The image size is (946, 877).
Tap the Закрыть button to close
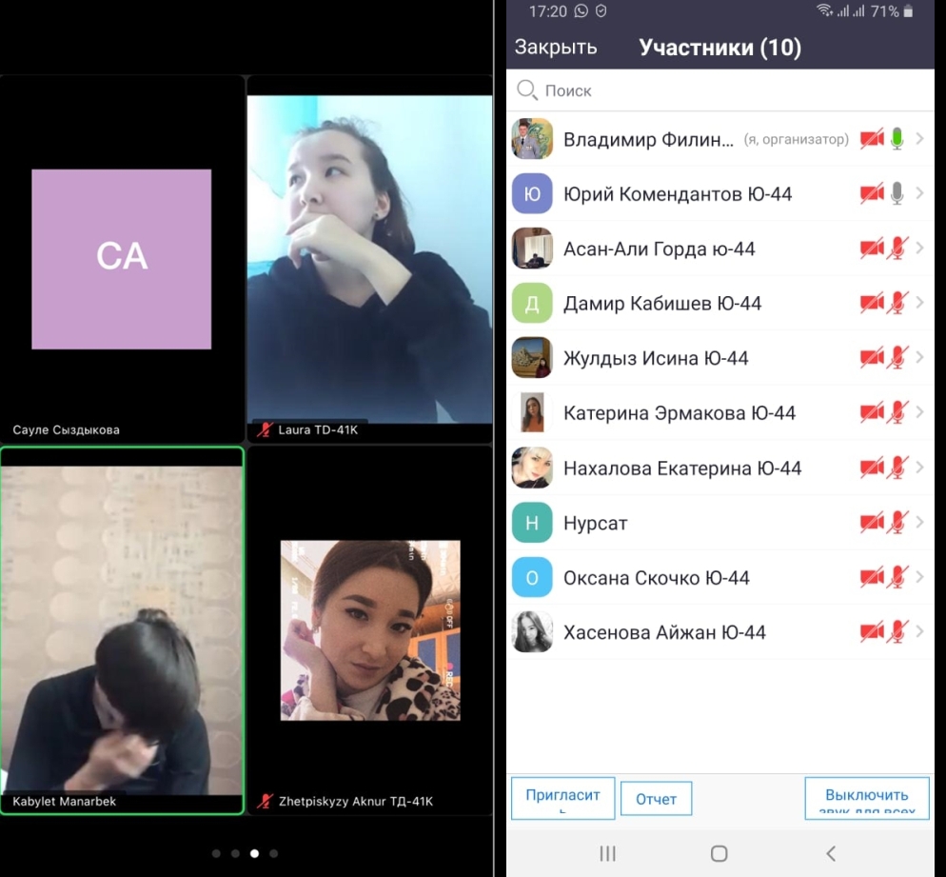coord(556,47)
